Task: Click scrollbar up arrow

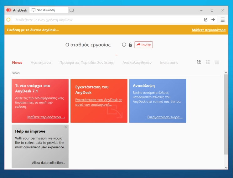Action: [226, 73]
